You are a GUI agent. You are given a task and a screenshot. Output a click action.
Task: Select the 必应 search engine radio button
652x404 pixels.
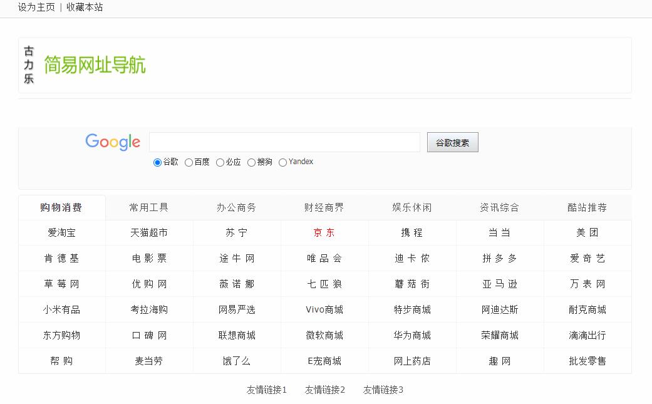220,162
